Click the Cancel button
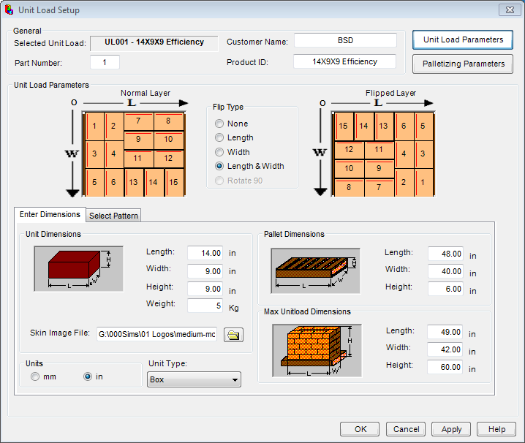The width and height of the screenshot is (525, 443). [406, 429]
